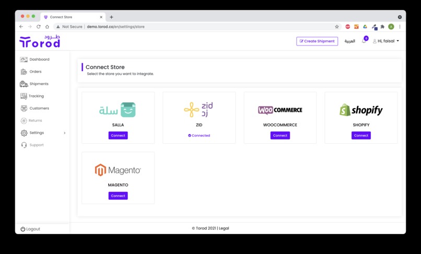Click the MAGENTO store name label
This screenshot has width=421, height=254.
click(x=118, y=185)
